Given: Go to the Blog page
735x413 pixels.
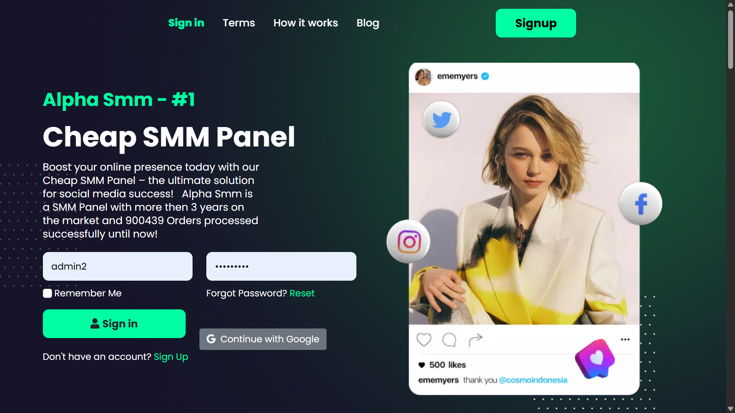Looking at the screenshot, I should [368, 23].
